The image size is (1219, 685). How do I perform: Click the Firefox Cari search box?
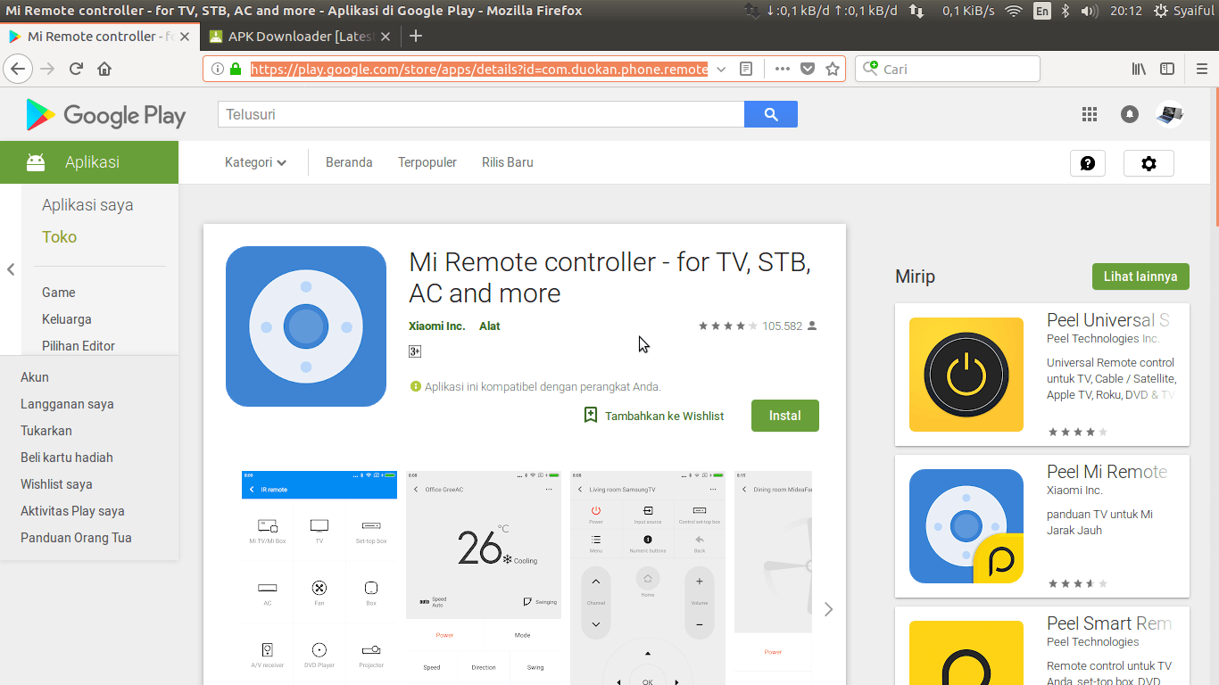(x=948, y=69)
